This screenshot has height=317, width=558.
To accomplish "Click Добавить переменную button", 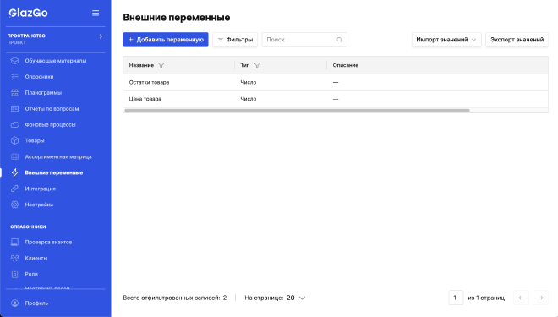I will [166, 40].
